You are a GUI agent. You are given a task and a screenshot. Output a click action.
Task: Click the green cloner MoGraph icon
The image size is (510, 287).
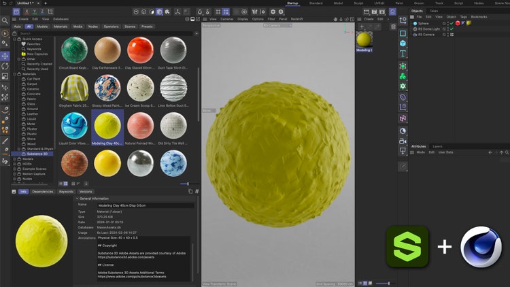coord(403,76)
